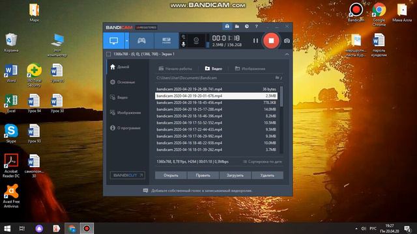The width and height of the screenshot is (417, 234).
Task: Open Google Chrome desktop shortcut
Action: [x=379, y=14]
